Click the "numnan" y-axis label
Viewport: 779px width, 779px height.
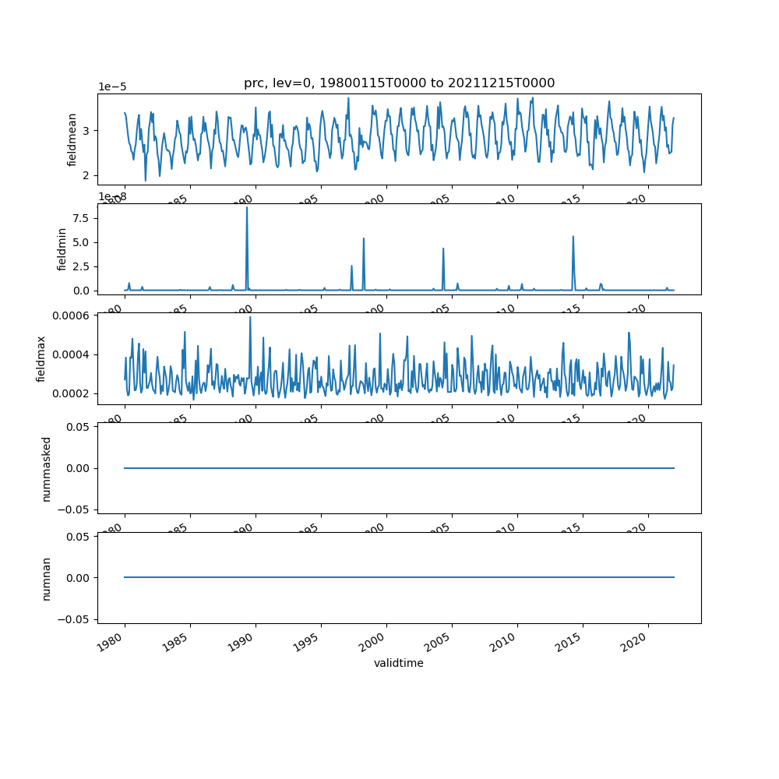click(46, 578)
